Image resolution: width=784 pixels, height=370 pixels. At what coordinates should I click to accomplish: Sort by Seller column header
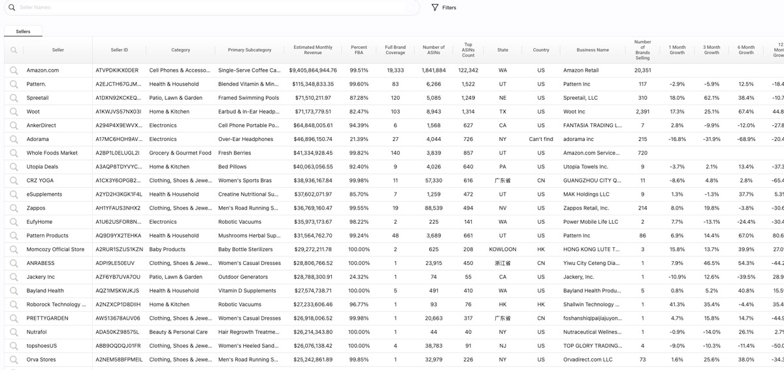(x=58, y=50)
